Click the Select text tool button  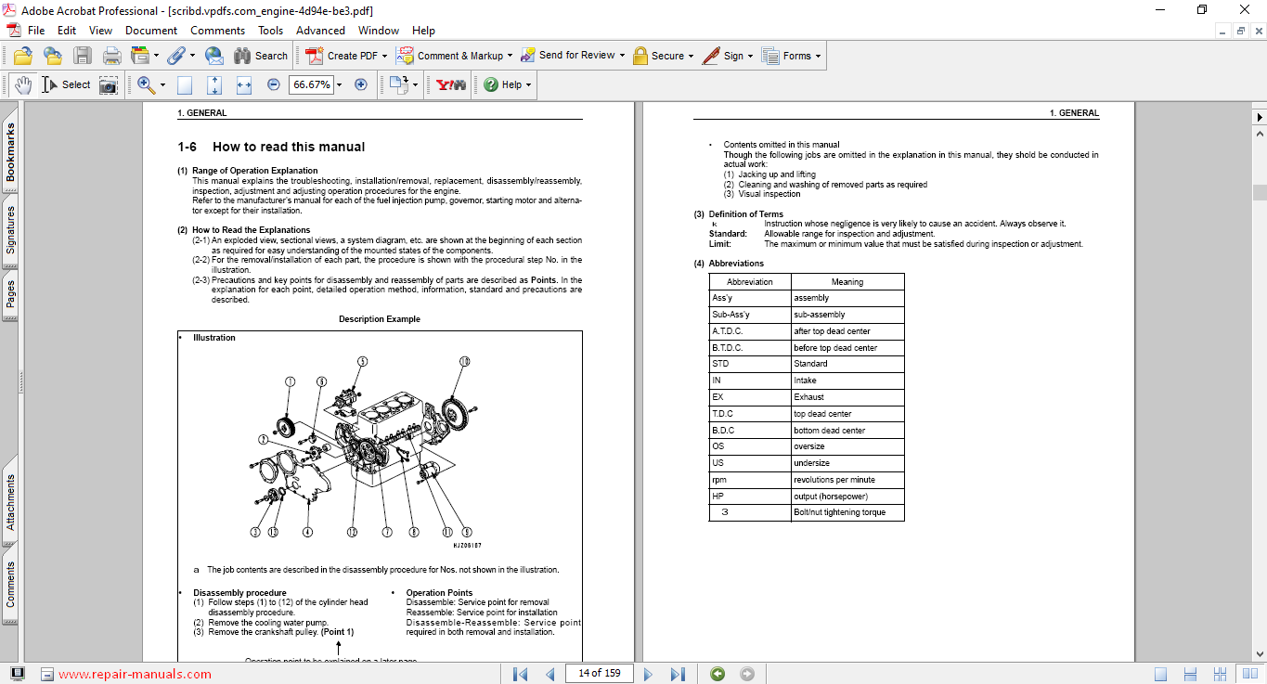point(67,84)
